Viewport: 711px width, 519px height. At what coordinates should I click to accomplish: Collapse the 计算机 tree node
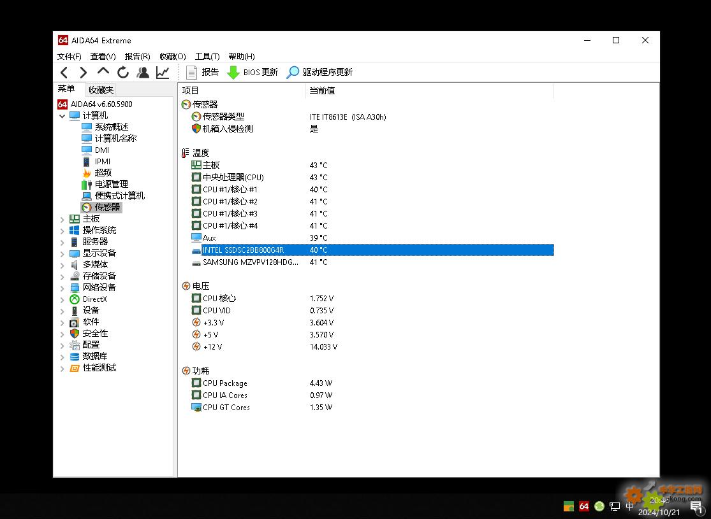62,116
